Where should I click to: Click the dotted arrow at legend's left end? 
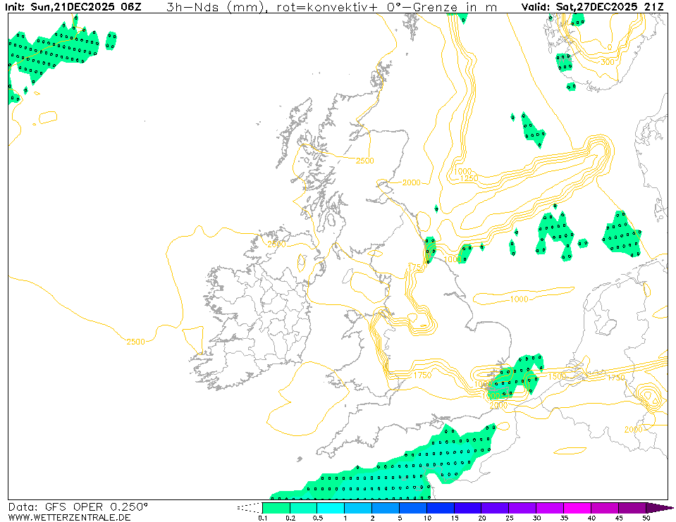pos(249,507)
